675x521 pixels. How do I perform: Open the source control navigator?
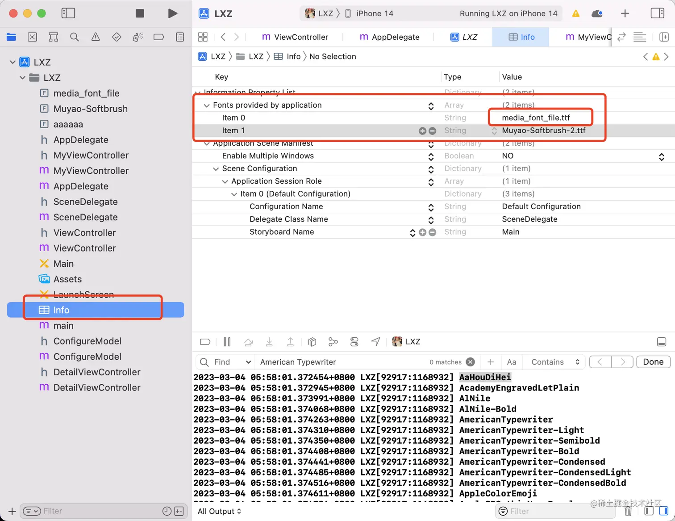[32, 37]
